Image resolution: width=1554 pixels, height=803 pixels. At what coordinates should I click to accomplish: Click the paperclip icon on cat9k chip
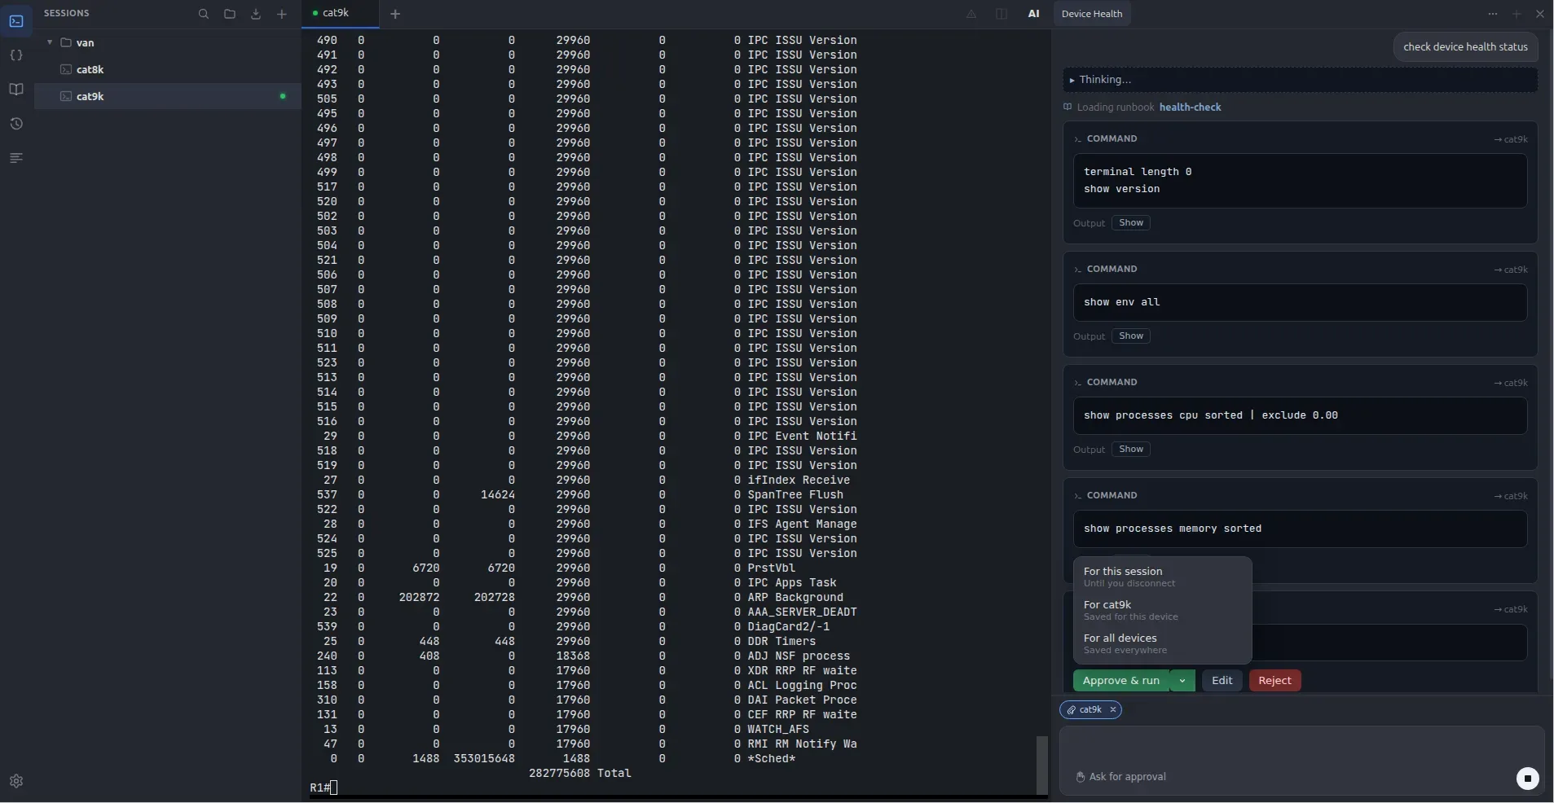[x=1072, y=710]
